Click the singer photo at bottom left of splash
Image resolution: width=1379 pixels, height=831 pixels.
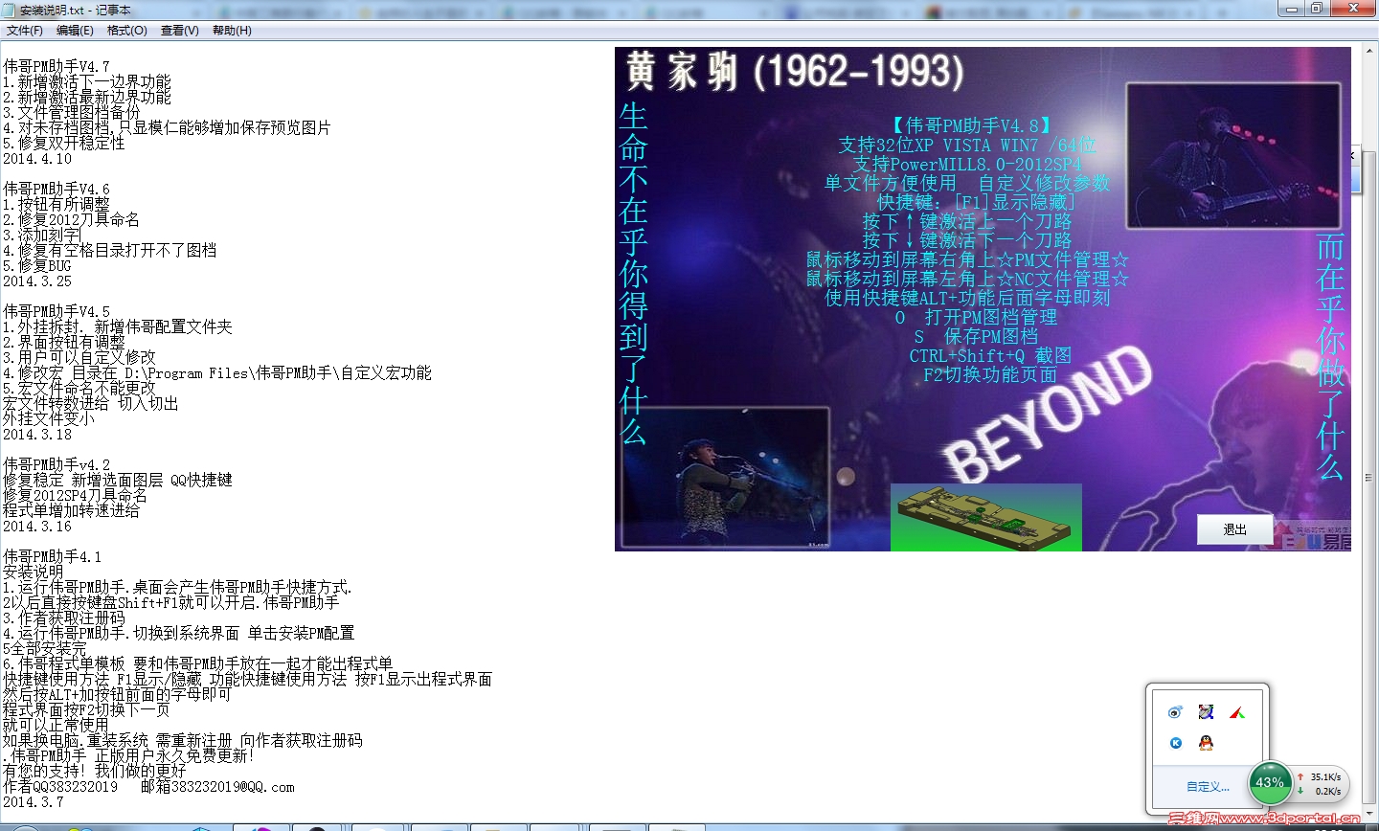[725, 478]
